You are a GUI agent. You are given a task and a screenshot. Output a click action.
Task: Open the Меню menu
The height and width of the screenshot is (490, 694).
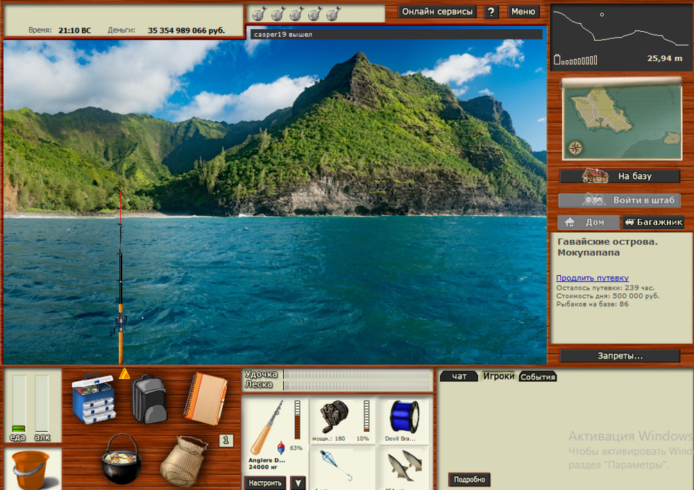(523, 12)
